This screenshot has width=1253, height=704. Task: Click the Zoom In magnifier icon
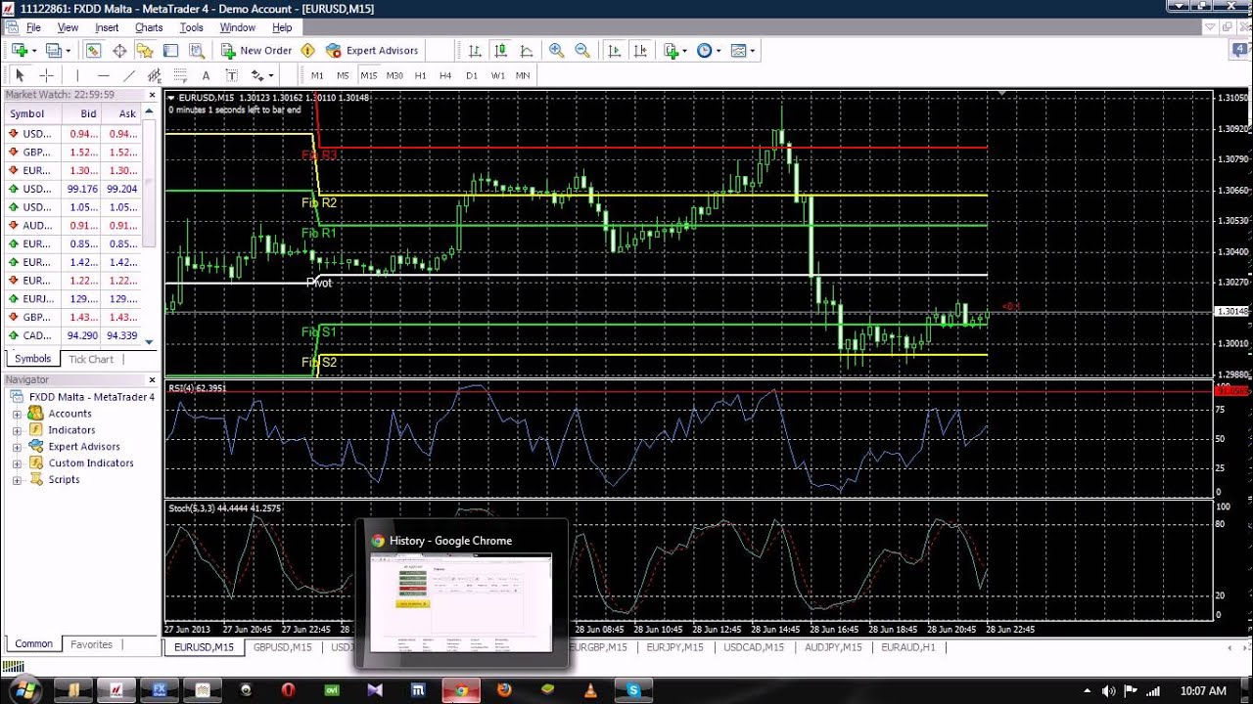[x=556, y=50]
